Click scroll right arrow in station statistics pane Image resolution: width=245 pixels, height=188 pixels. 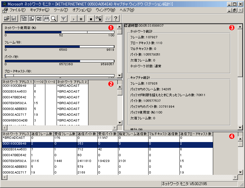(x=235, y=177)
